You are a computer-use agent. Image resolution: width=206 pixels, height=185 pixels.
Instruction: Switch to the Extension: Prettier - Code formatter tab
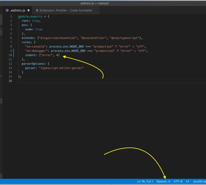pos(64,10)
